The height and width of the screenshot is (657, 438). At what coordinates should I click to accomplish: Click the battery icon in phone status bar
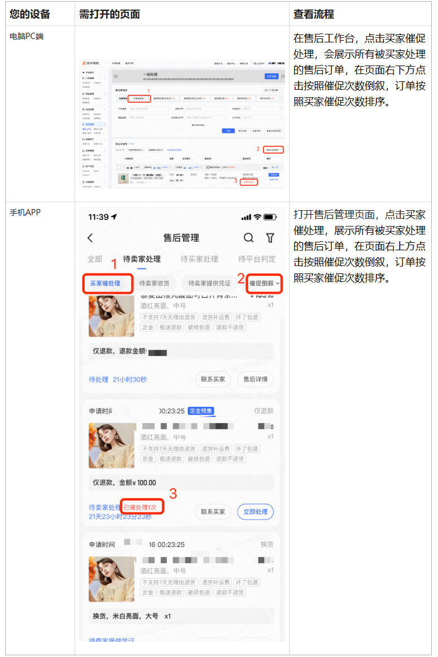click(270, 217)
